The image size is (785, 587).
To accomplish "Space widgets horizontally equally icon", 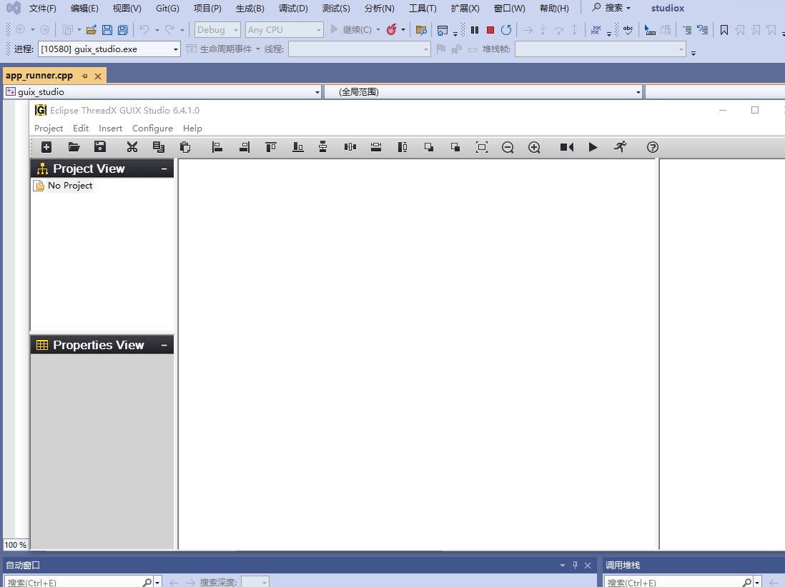I will pyautogui.click(x=350, y=147).
